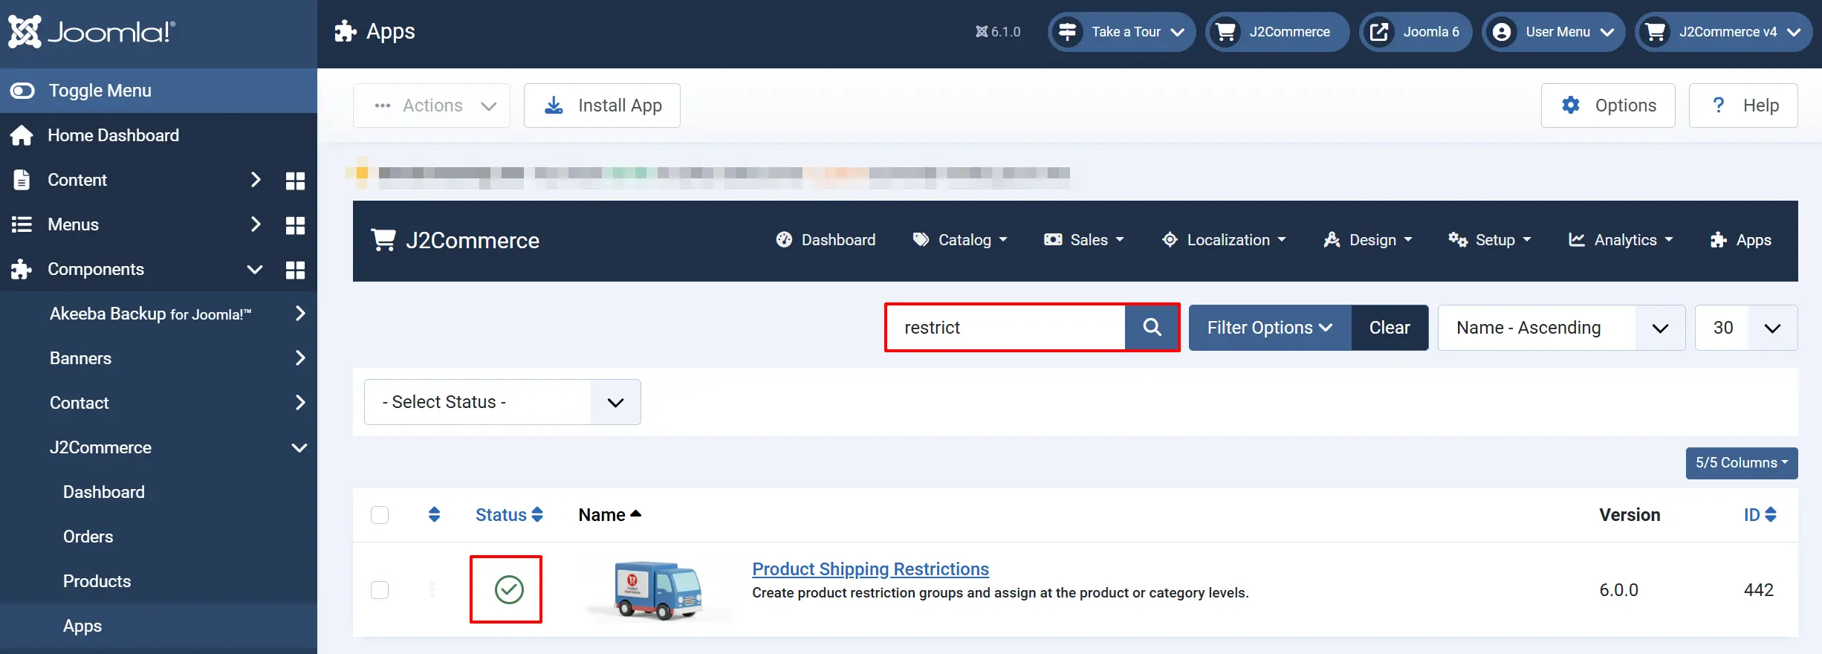Expand the Content submenu arrow
1822x654 pixels.
256,180
